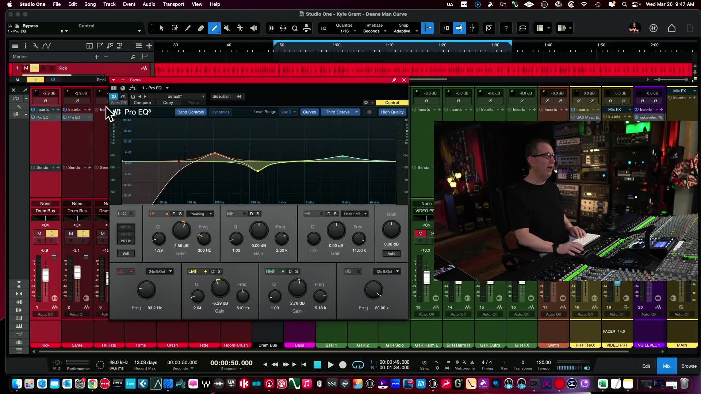
Task: Click the Curves button
Action: [x=309, y=112]
